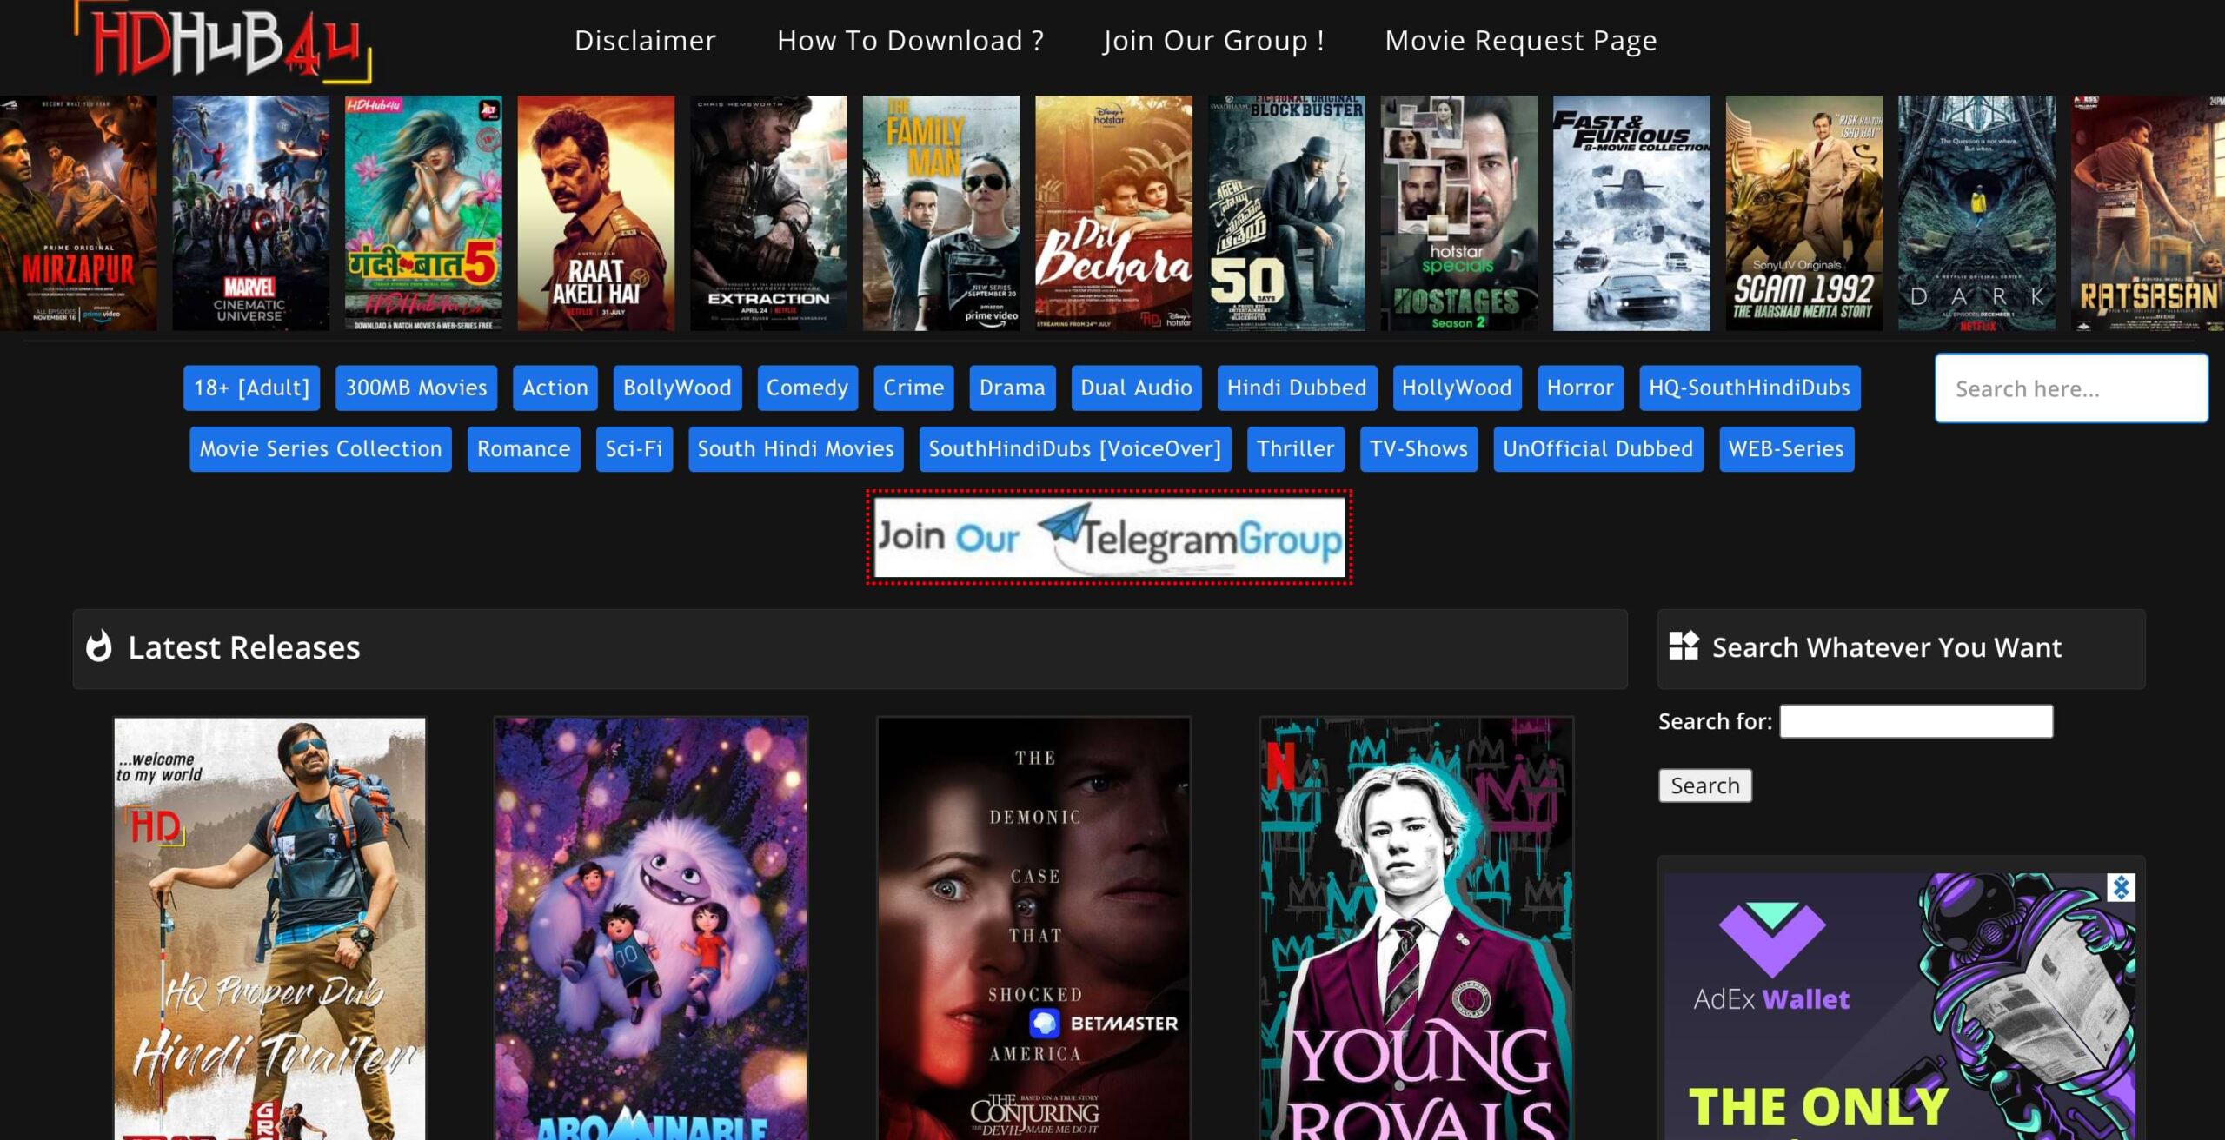Click the Search for text field
2225x1140 pixels.
pyautogui.click(x=1916, y=721)
